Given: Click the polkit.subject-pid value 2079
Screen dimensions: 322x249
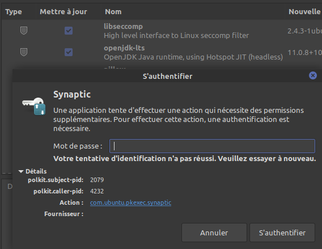Looking at the screenshot, I should (x=97, y=180).
